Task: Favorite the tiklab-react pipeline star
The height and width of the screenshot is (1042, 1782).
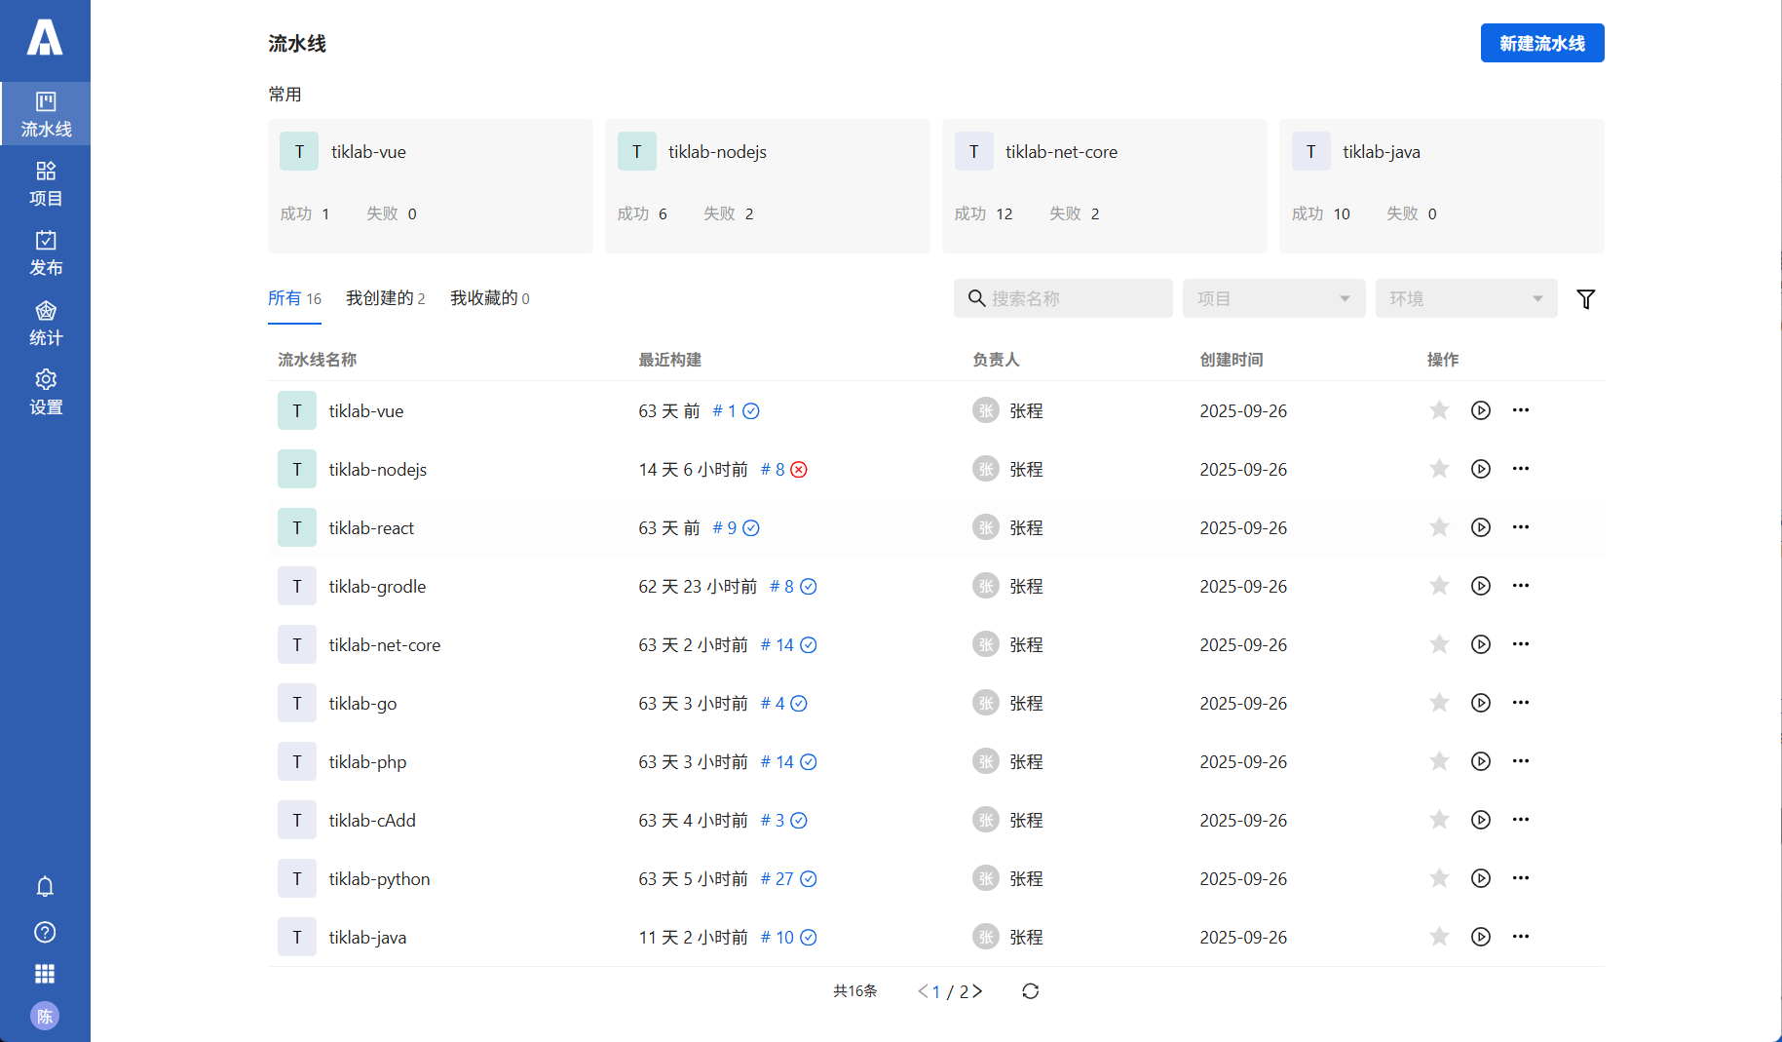Action: click(1439, 527)
